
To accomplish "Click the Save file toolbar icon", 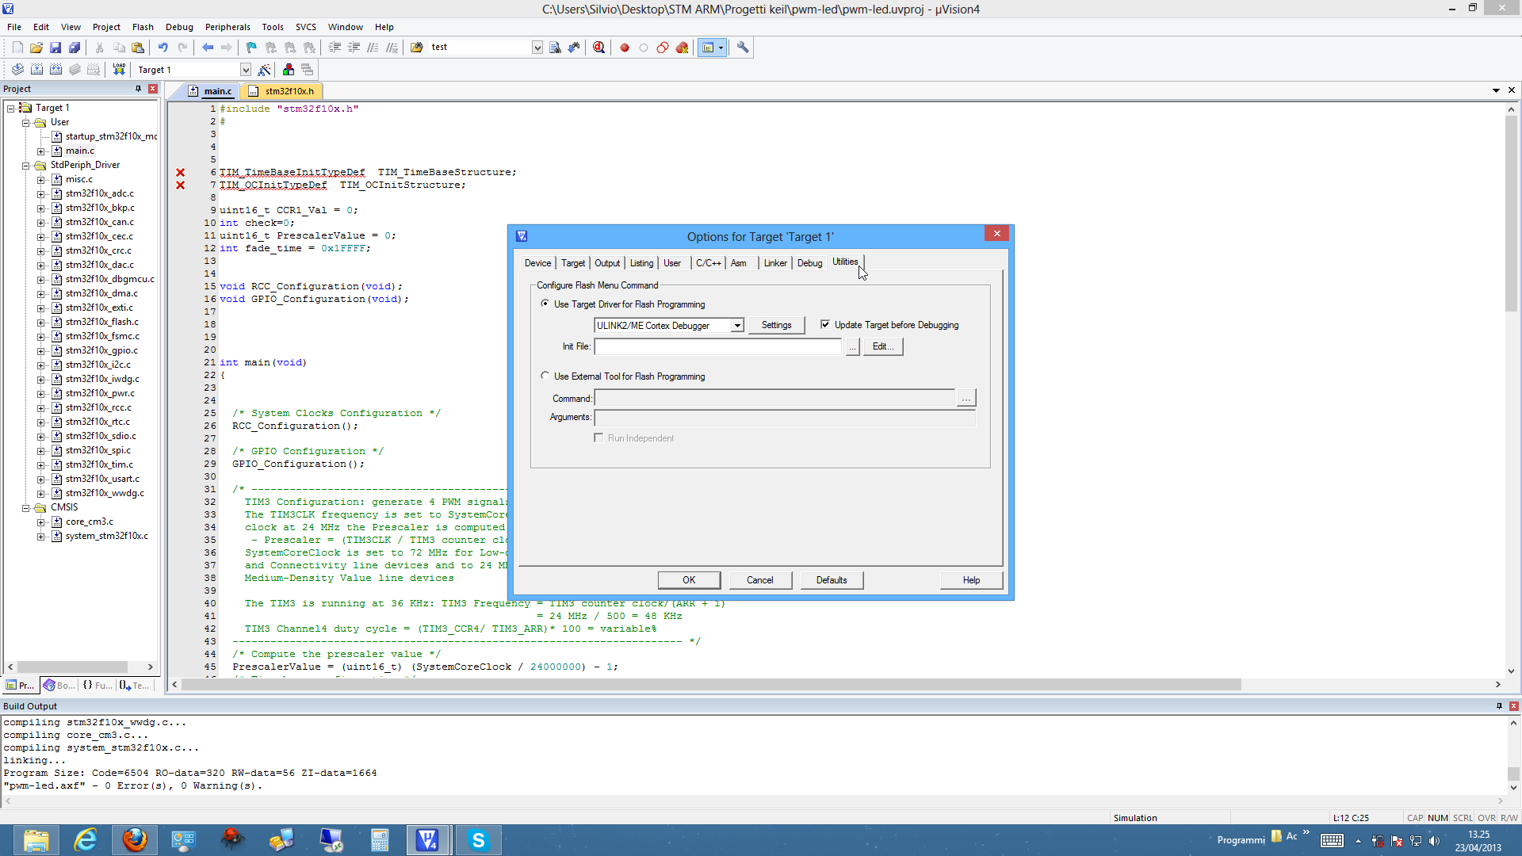I will (55, 48).
